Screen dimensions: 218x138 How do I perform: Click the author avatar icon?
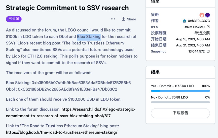(x=184, y=21)
